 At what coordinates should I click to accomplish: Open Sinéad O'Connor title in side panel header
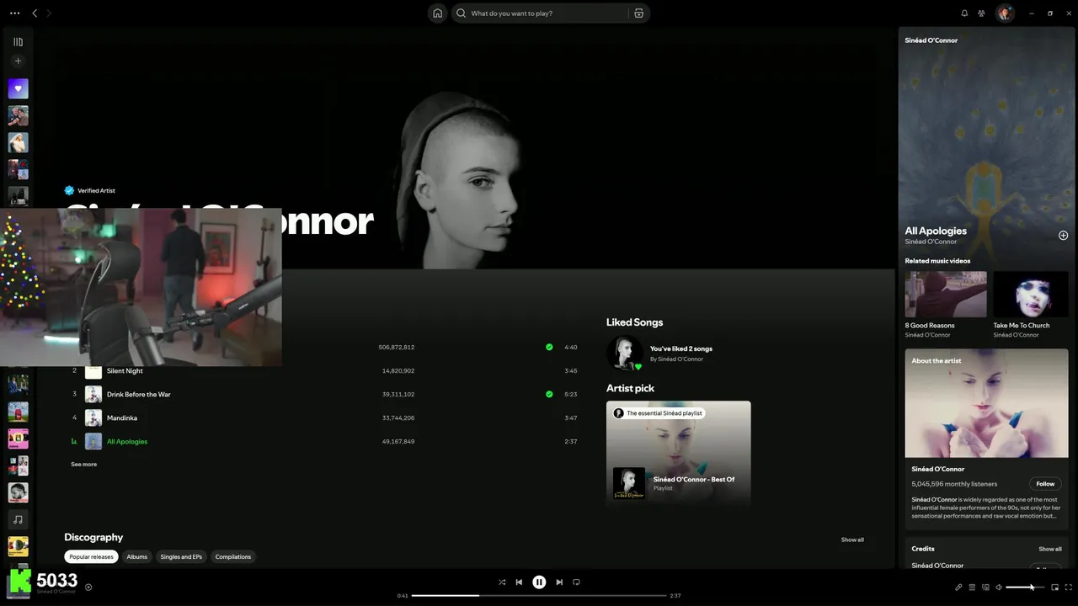[931, 40]
